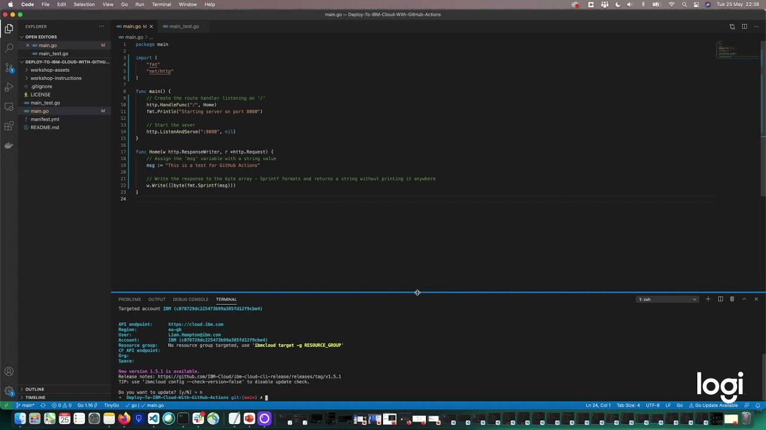The image size is (766, 430).
Task: Close the terminal panel
Action: [756, 299]
